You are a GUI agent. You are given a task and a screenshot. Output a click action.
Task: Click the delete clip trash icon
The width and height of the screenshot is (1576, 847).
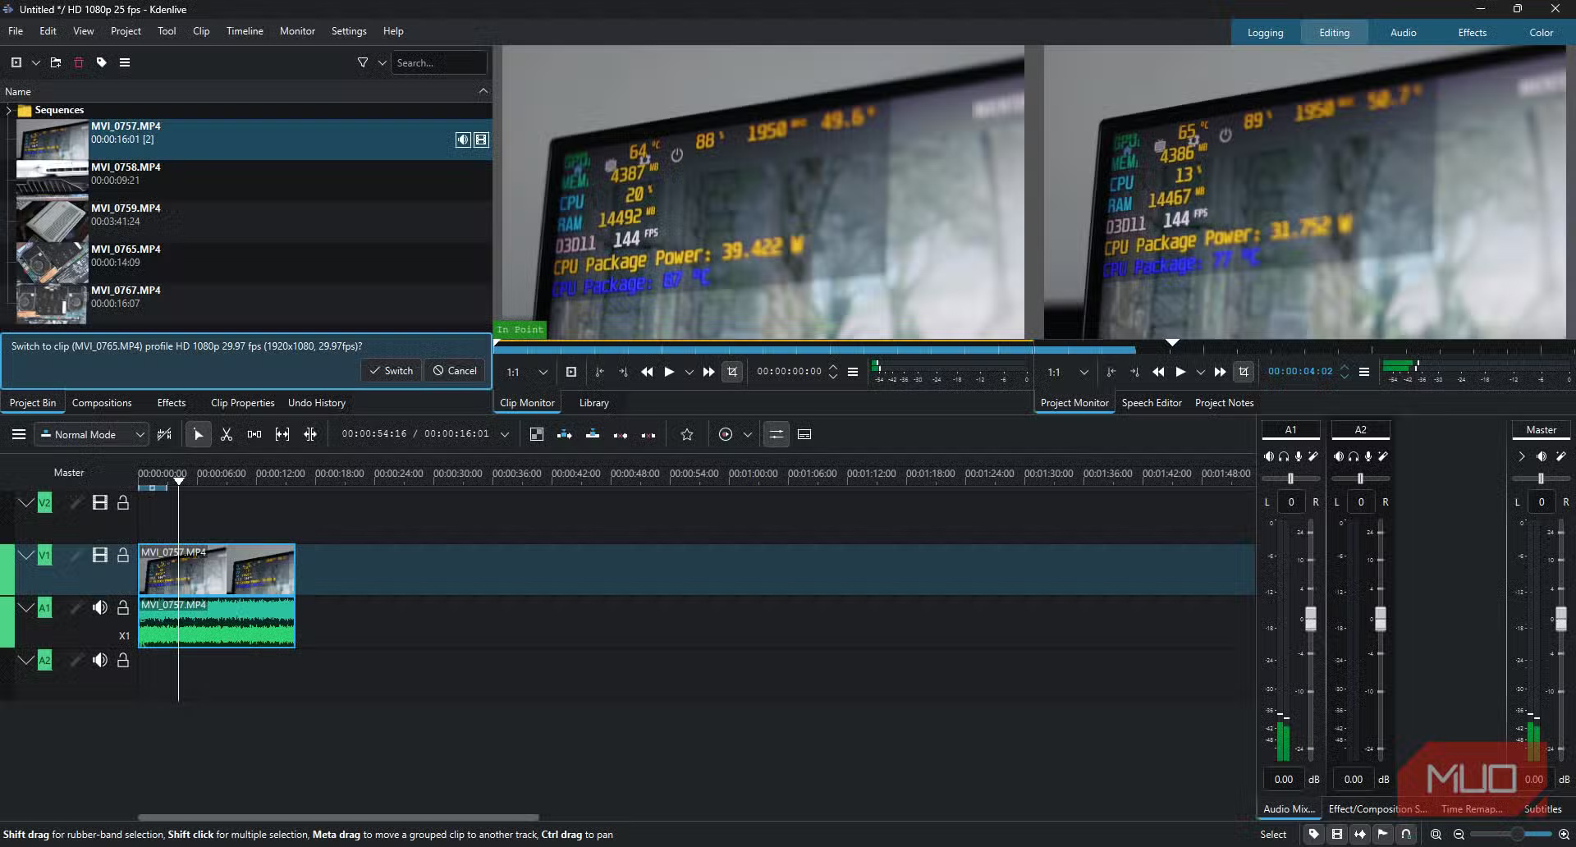(x=79, y=62)
